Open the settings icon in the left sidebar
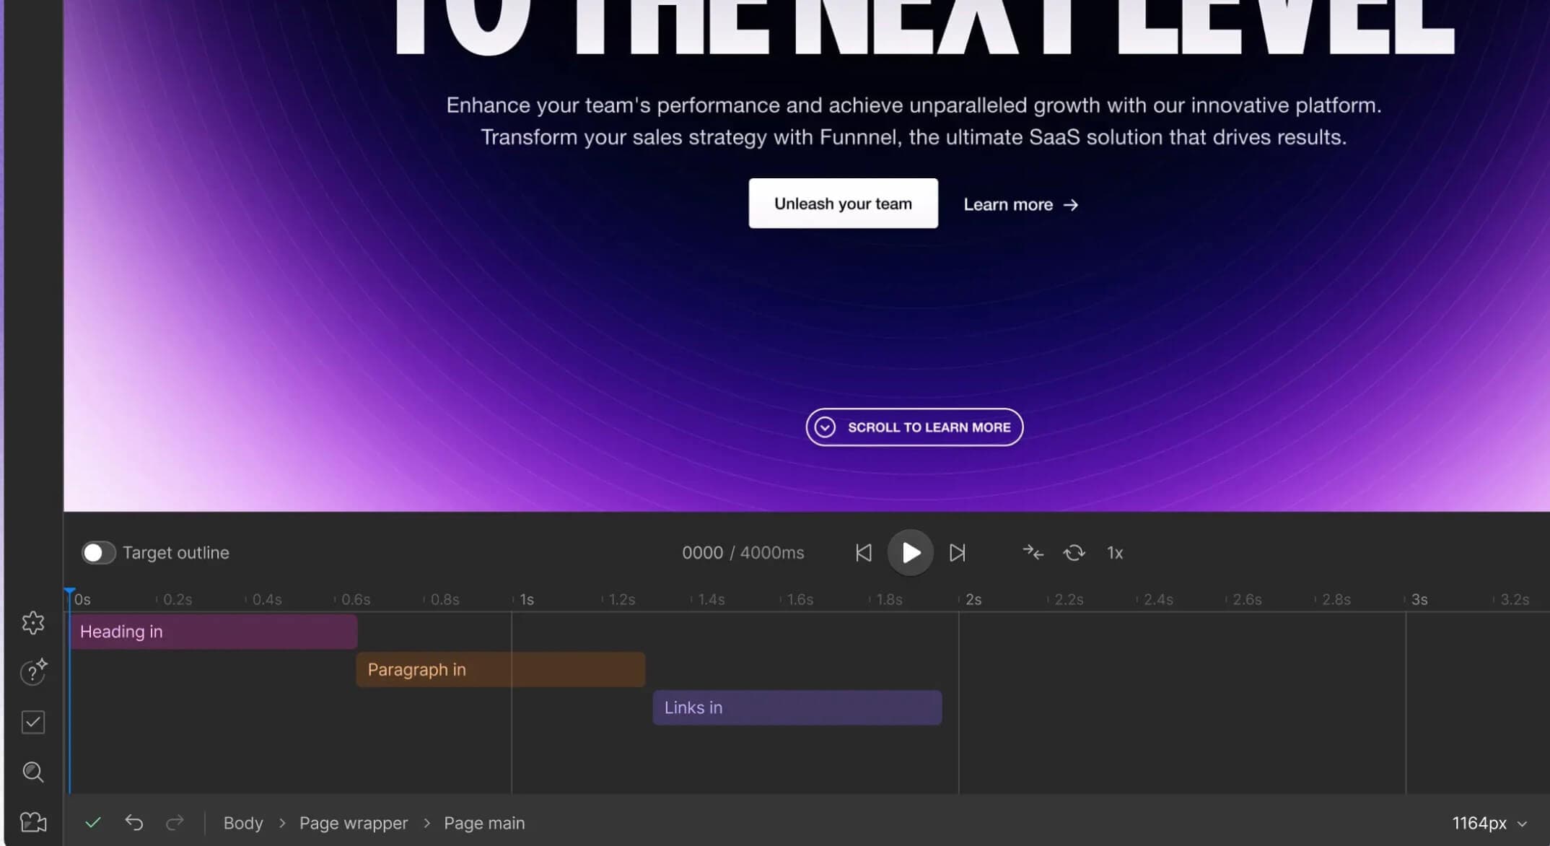 point(33,622)
